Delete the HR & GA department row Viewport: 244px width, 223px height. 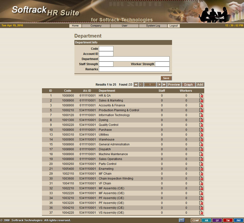[x=201, y=96]
